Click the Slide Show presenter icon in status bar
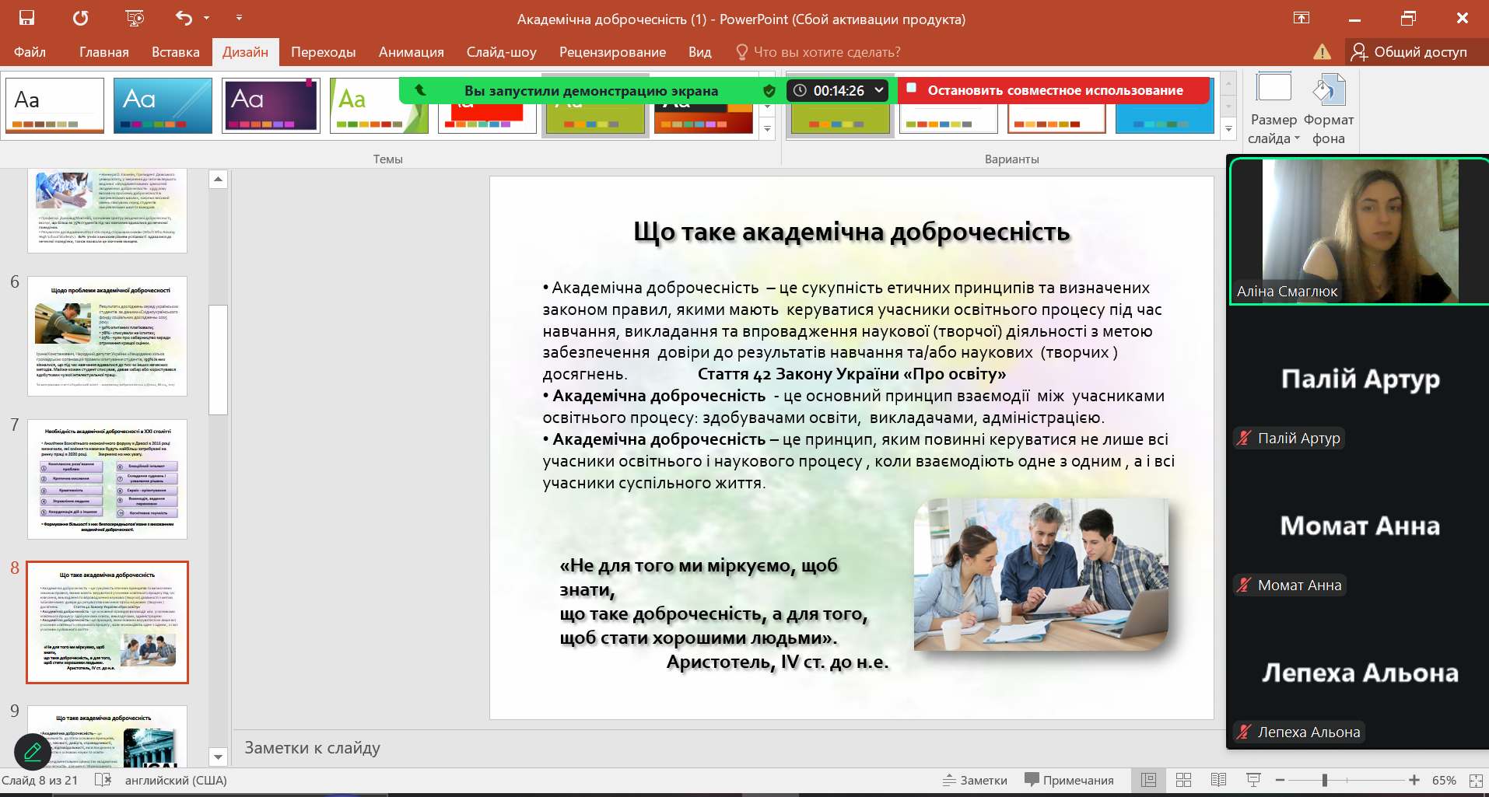 pos(1253,780)
